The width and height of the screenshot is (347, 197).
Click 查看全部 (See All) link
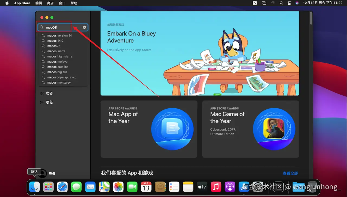pyautogui.click(x=290, y=173)
